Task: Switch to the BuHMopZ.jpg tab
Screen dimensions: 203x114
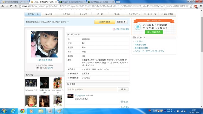Action: tap(101, 2)
